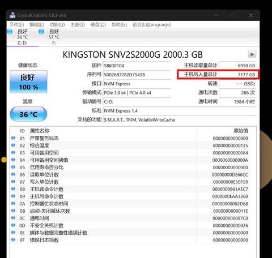Open the 帮助(H) menu
Screen dimensions: 272x258
pos(119,24)
